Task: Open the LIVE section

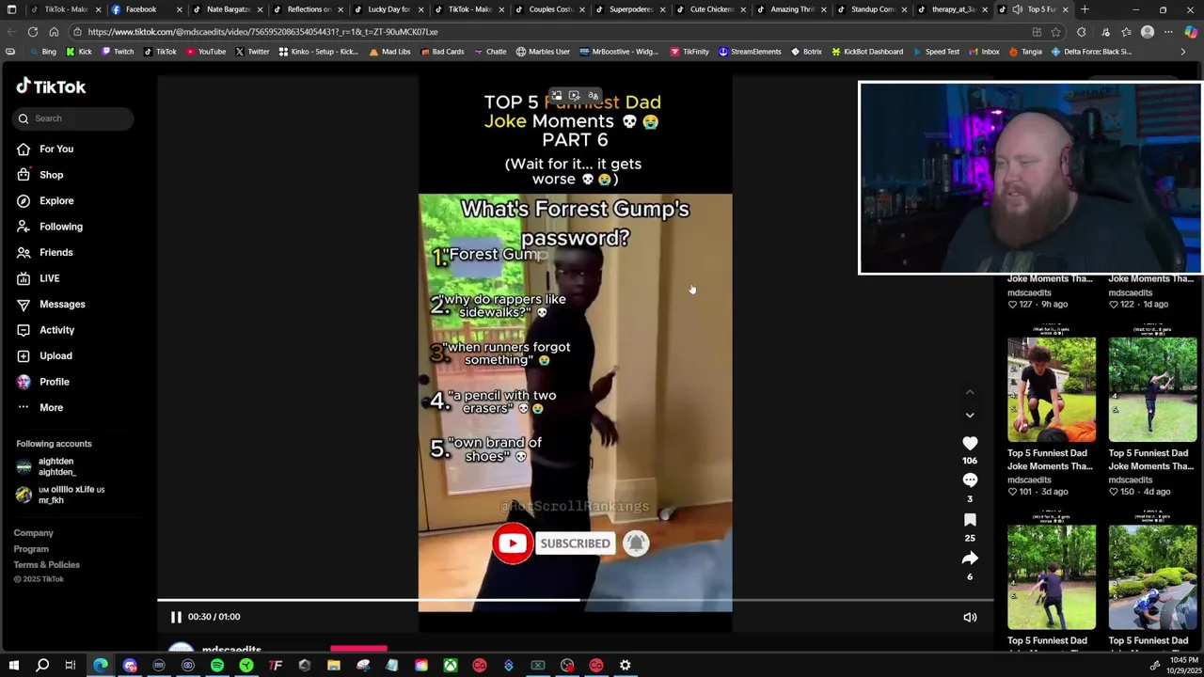Action: tap(39, 278)
